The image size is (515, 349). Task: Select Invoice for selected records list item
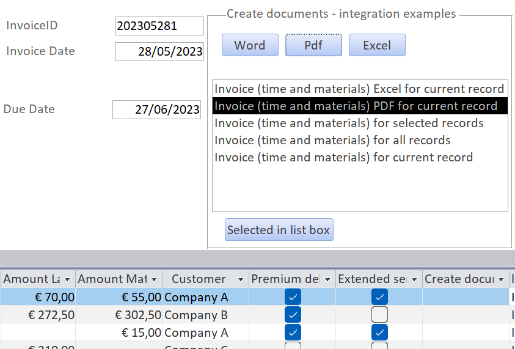360,123
